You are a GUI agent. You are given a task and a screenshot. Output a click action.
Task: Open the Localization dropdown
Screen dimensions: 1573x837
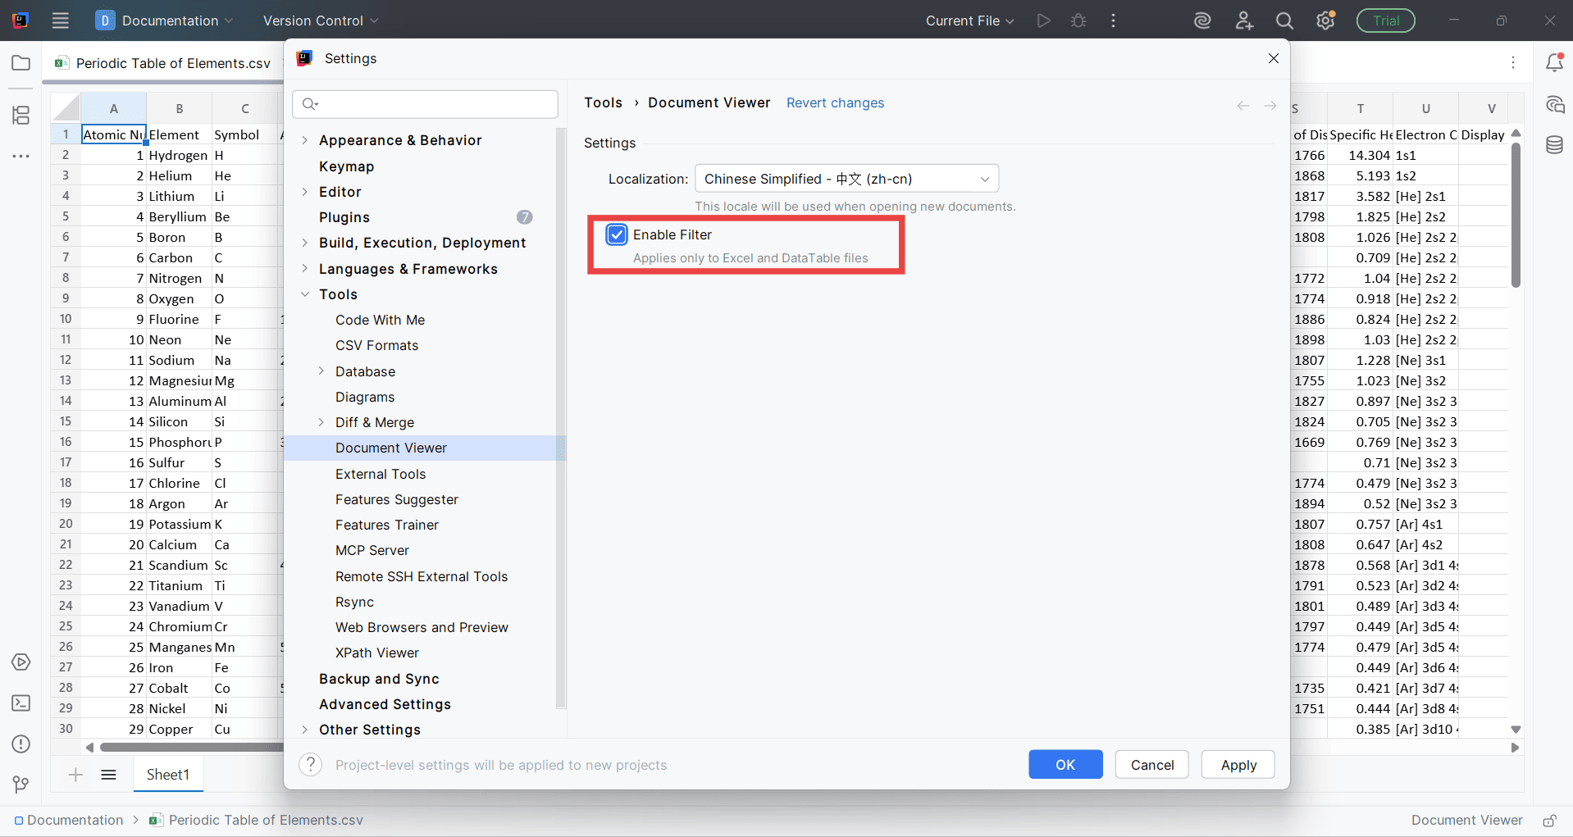pos(846,179)
